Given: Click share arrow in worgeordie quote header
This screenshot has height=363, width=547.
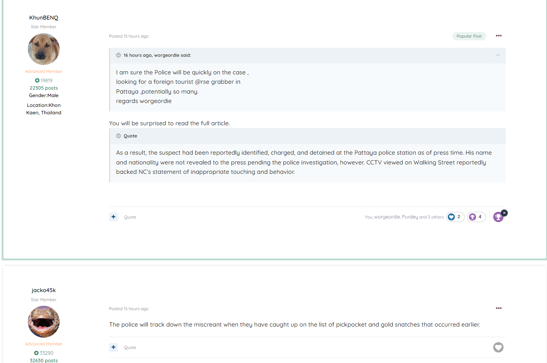Looking at the screenshot, I should (498, 55).
